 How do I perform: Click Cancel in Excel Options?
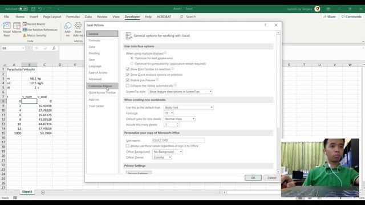click(271, 178)
